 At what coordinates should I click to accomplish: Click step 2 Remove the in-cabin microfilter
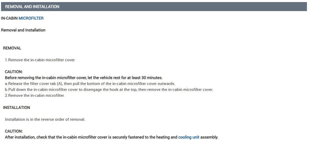pos(35,96)
